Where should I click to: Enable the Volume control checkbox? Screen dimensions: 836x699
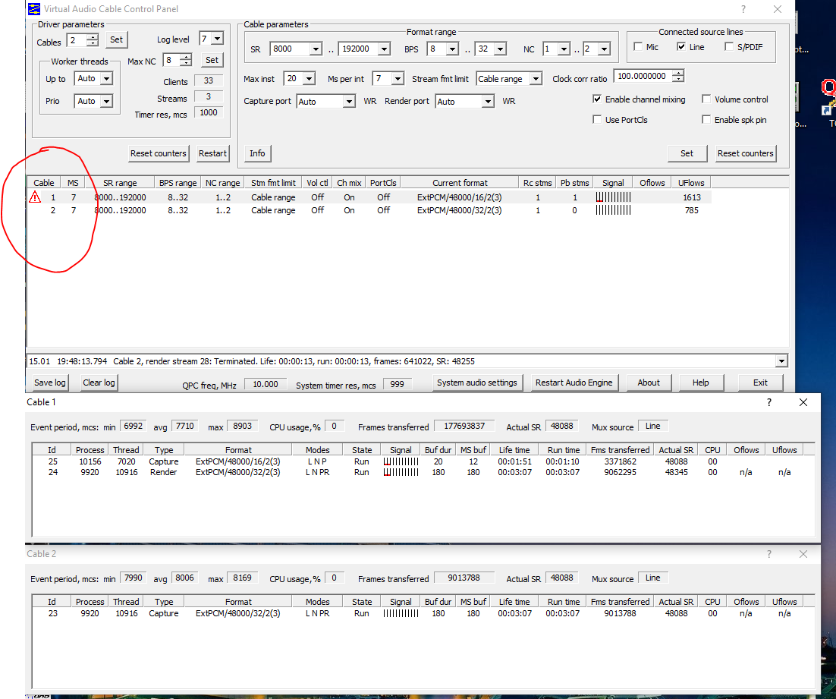[x=706, y=99]
